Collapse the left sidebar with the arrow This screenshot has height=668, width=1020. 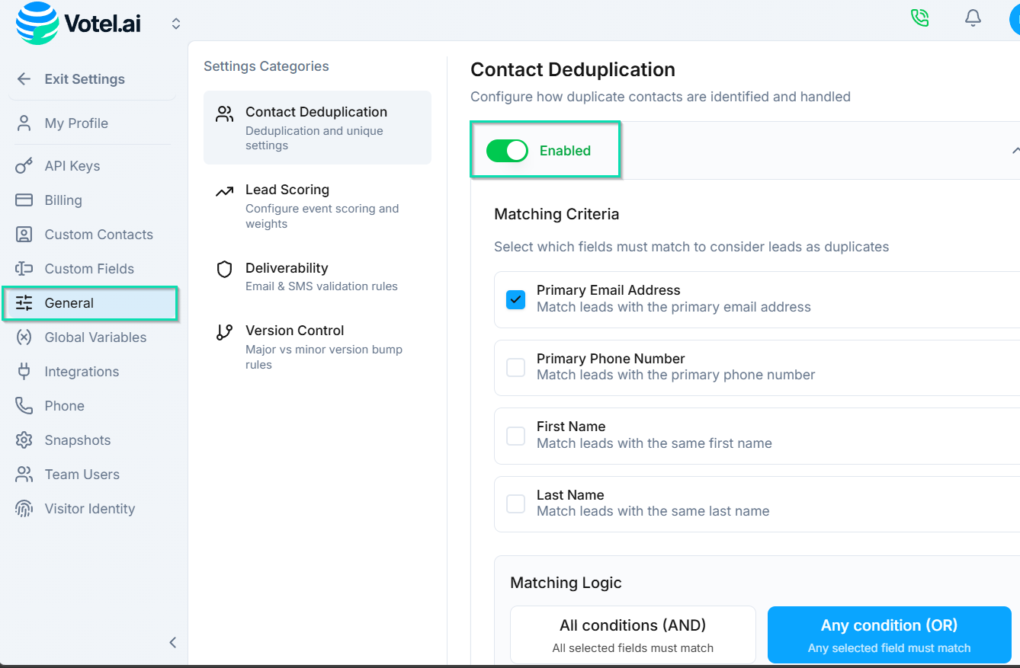coord(172,642)
